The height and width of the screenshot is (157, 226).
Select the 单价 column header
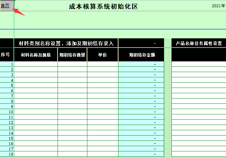click(103, 55)
